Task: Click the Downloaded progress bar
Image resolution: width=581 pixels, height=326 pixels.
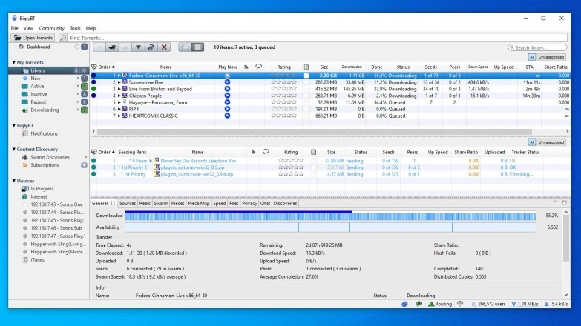Action: [x=330, y=216]
